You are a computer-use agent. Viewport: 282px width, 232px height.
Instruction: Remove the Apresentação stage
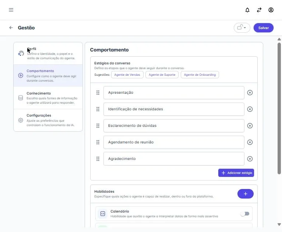click(250, 93)
